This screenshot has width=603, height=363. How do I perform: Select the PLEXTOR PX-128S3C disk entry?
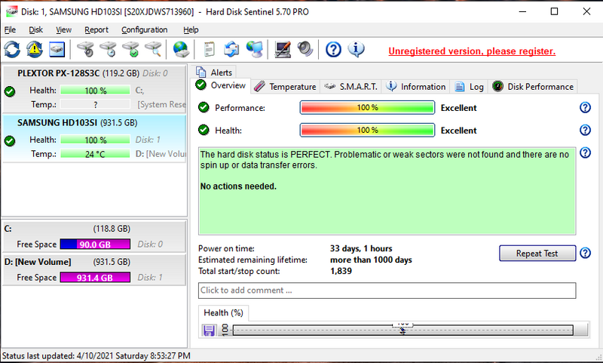tap(94, 89)
